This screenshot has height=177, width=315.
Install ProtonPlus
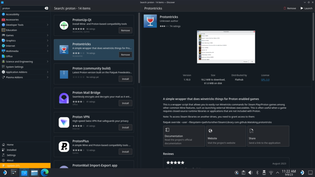pos(126,152)
